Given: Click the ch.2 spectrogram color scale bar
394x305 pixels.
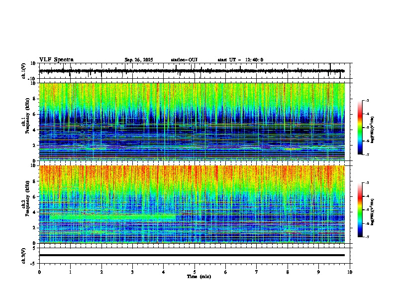Looking at the screenshot, I should 360,210.
